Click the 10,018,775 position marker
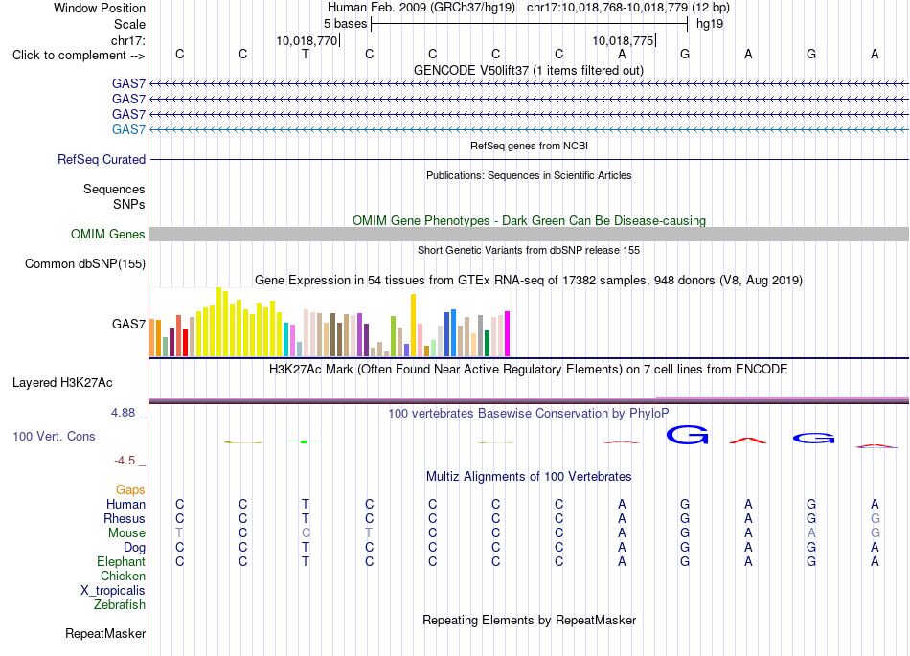This screenshot has height=656, width=910. [623, 40]
